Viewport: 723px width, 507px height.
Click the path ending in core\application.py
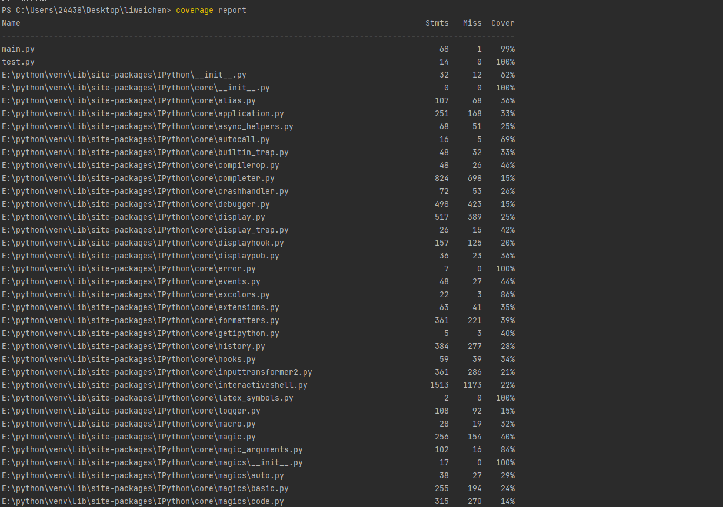(x=143, y=114)
